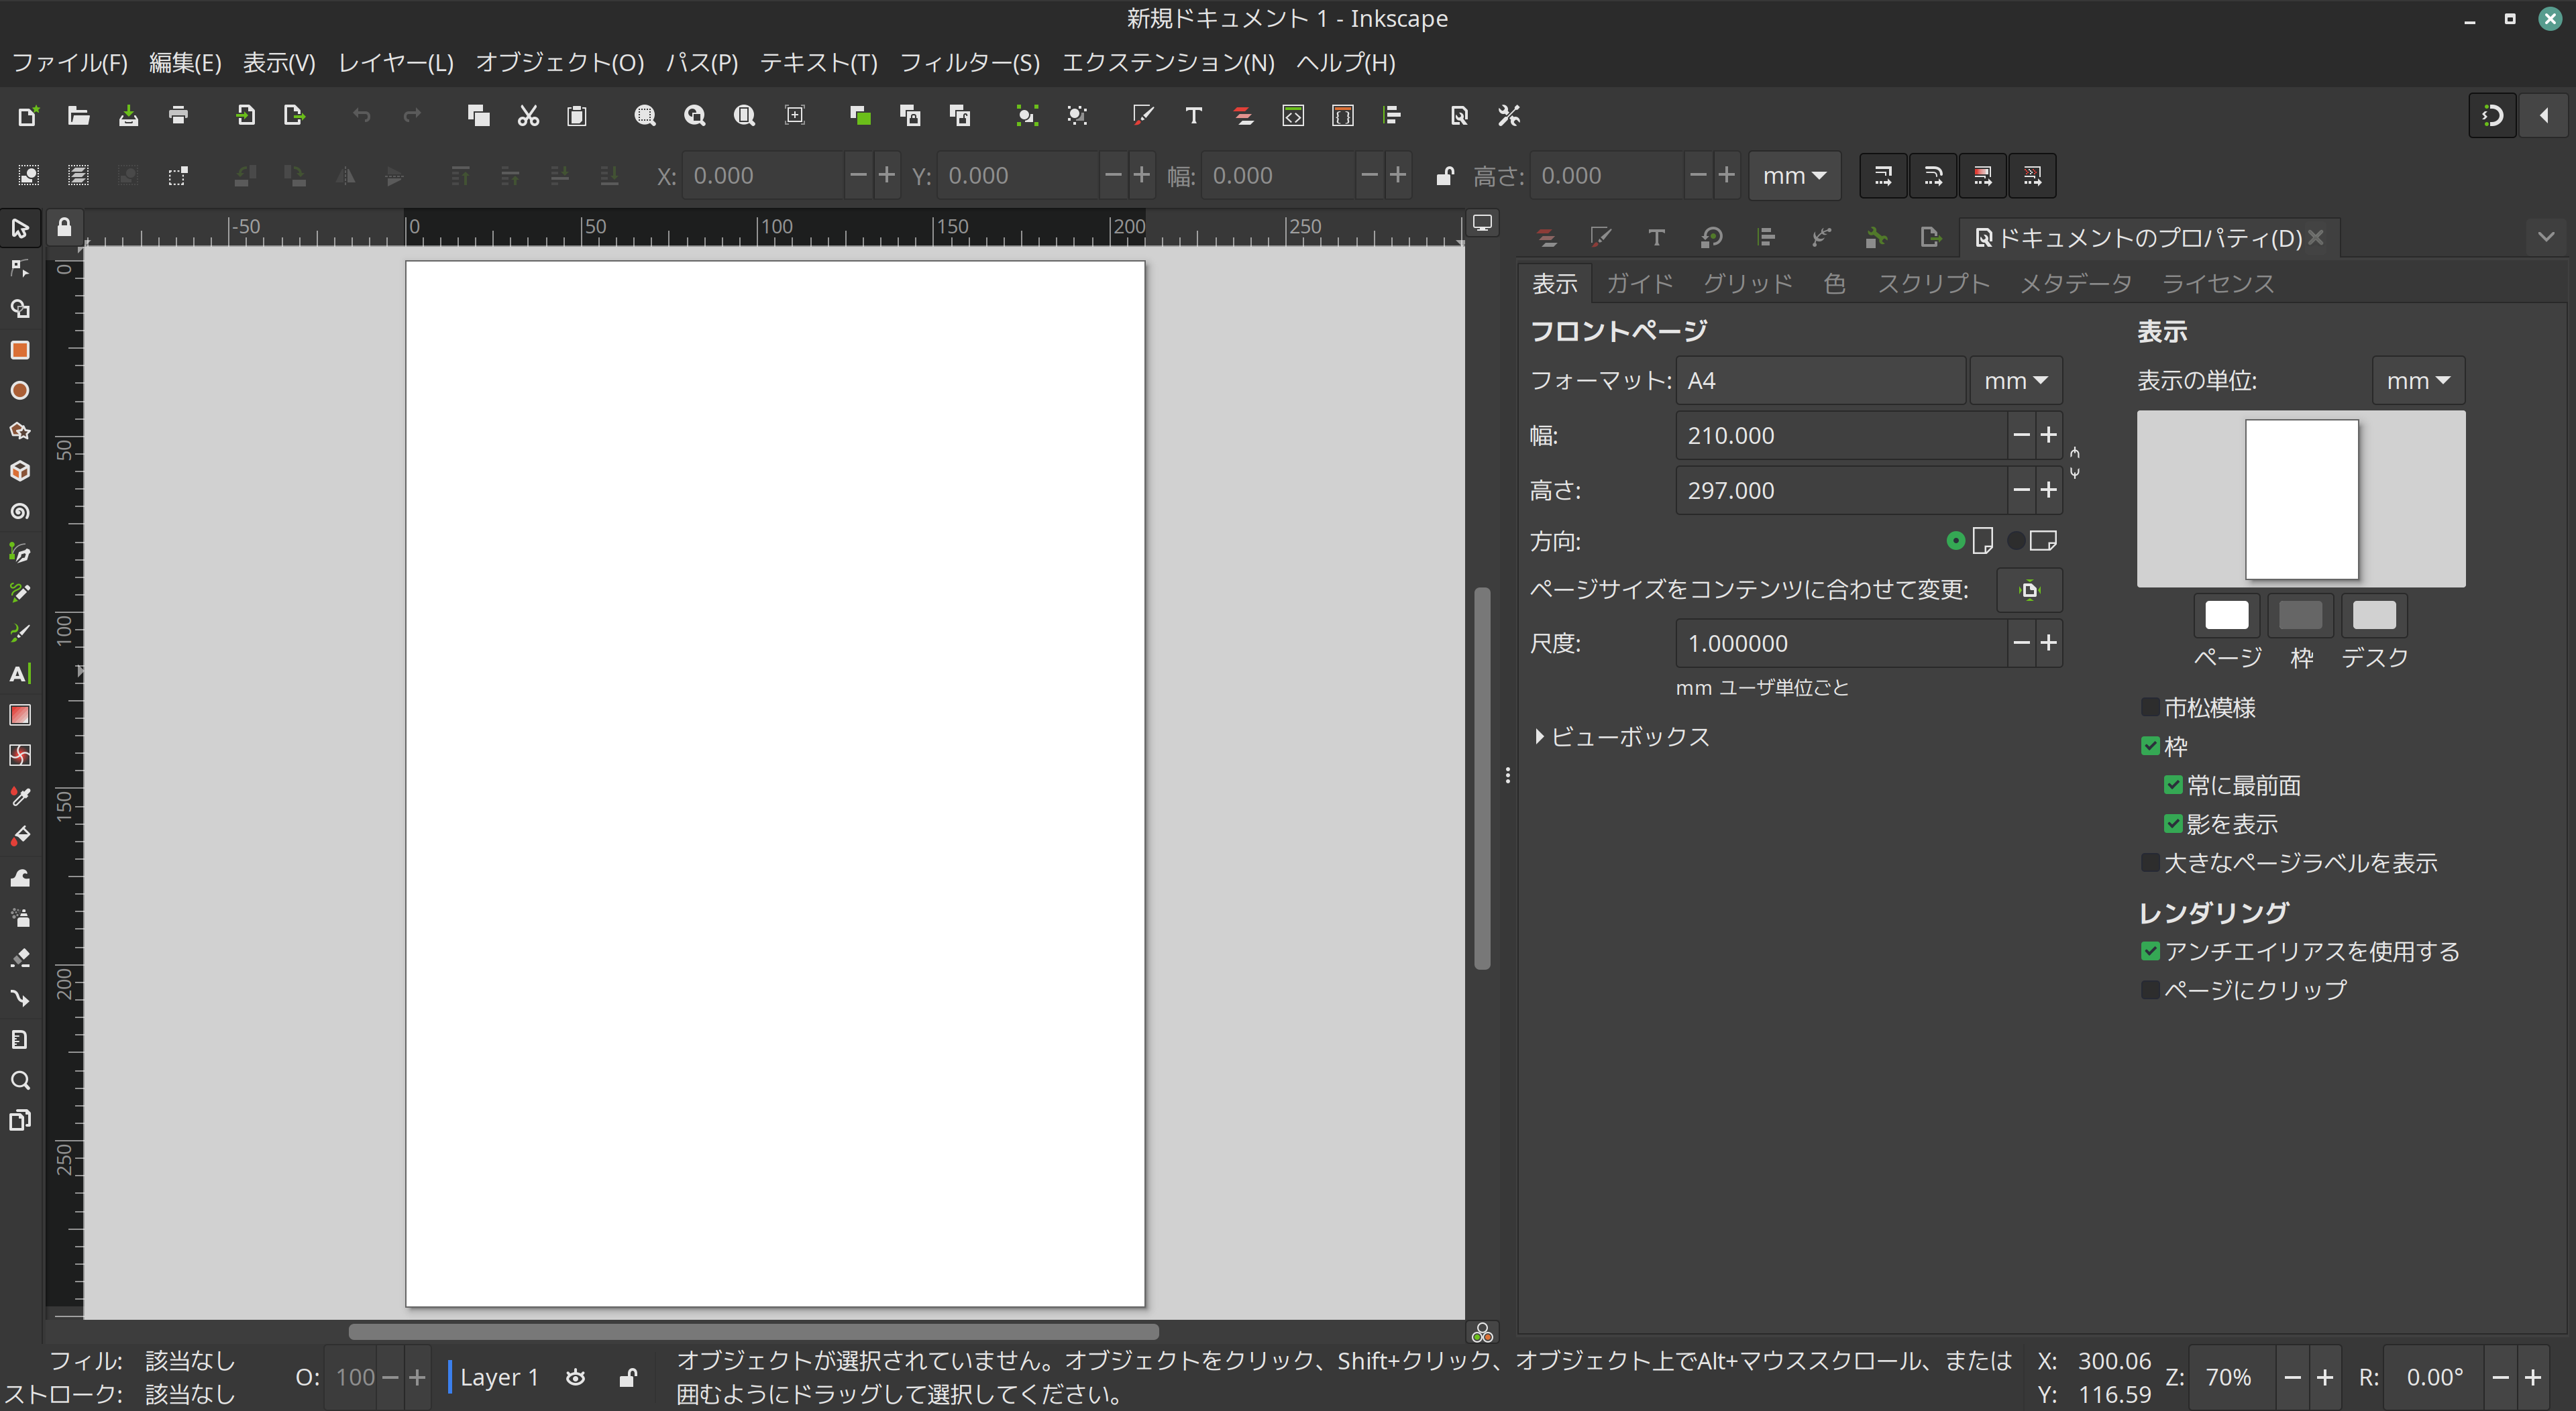Select the Rectangle tool
The width and height of the screenshot is (2576, 1411).
click(x=20, y=350)
